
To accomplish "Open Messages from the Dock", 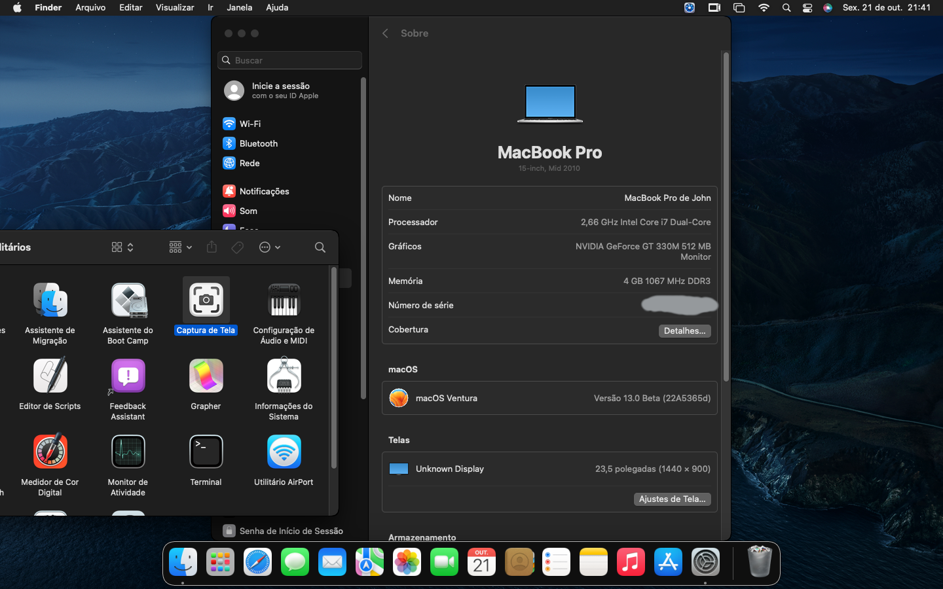I will tap(295, 562).
